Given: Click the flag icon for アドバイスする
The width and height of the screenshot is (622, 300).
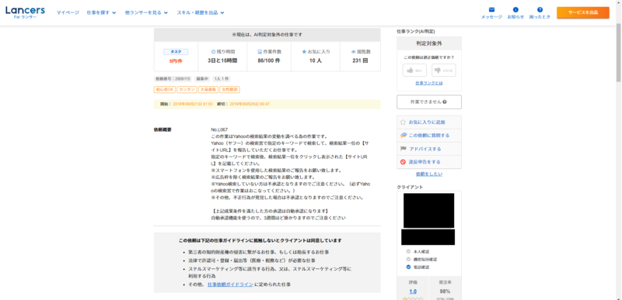Looking at the screenshot, I should 403,149.
